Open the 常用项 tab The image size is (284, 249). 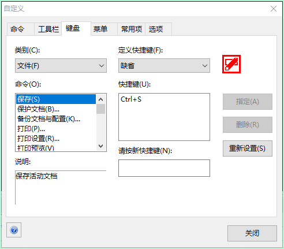[132, 29]
